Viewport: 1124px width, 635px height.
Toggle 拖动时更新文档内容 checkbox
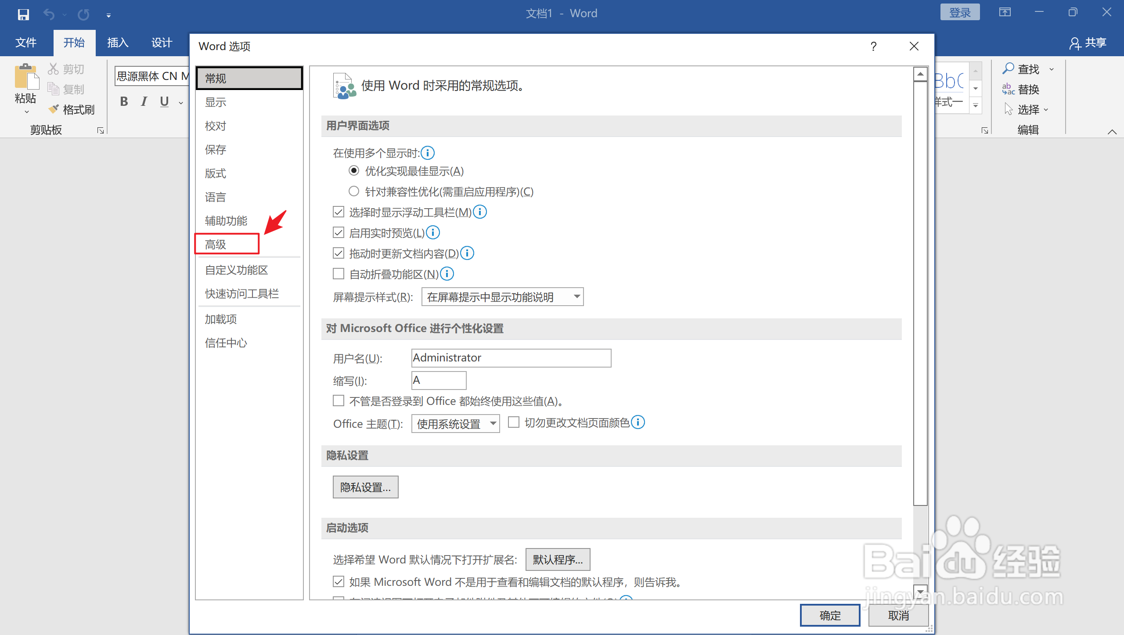click(339, 253)
